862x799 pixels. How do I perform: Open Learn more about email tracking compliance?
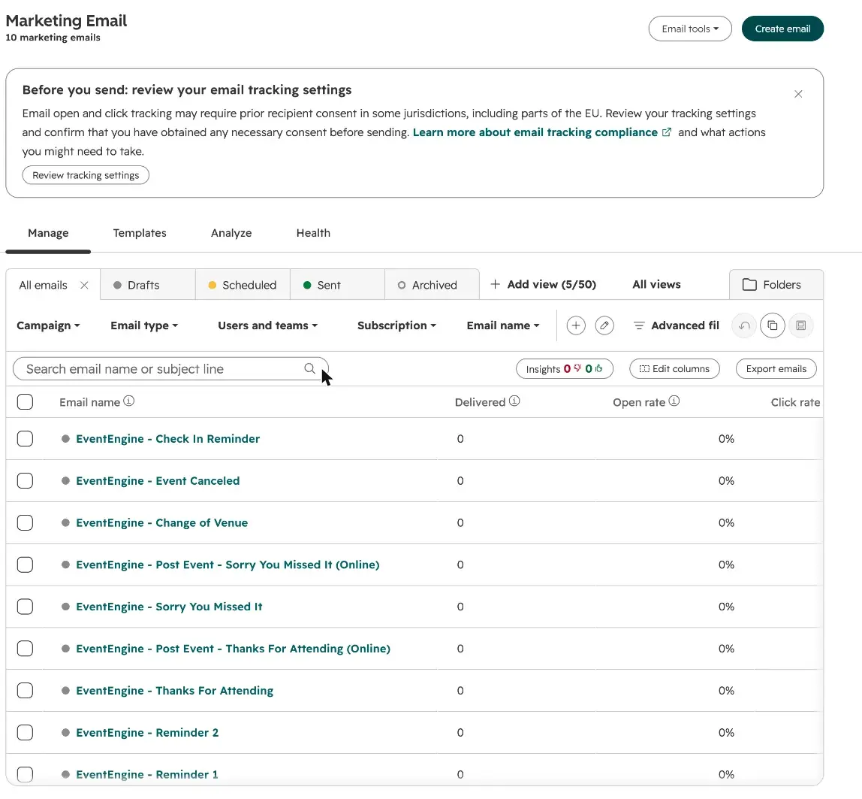pos(535,132)
